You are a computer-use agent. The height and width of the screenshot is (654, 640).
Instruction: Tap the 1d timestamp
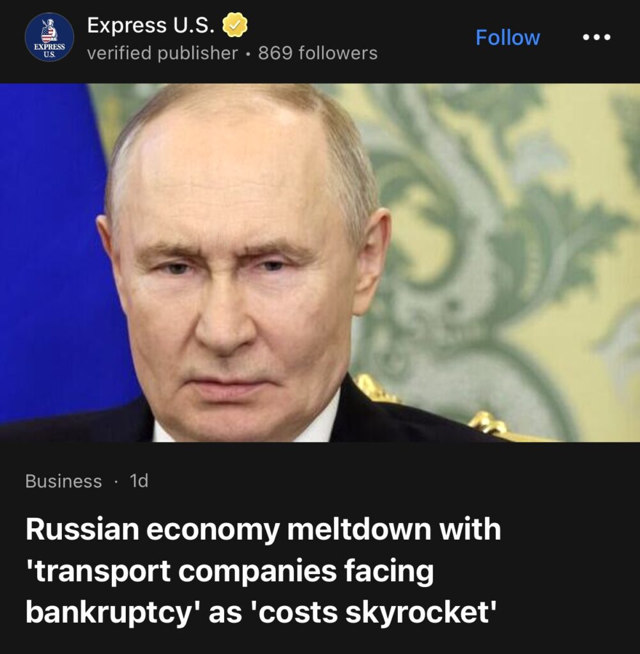[139, 481]
